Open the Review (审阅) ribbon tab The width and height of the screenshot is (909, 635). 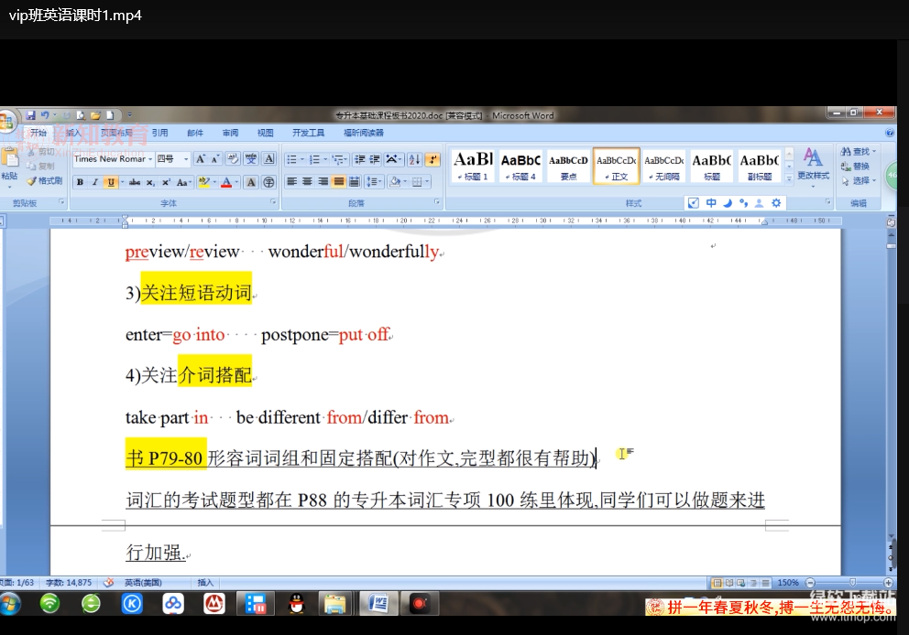click(230, 133)
